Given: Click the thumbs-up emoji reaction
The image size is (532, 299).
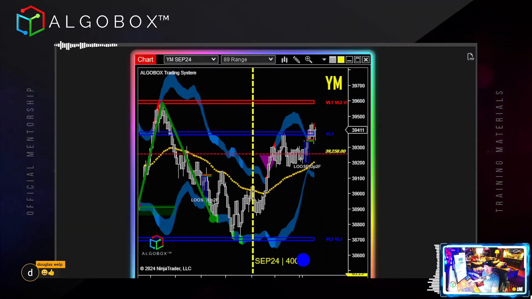Looking at the screenshot, I should pos(51,272).
